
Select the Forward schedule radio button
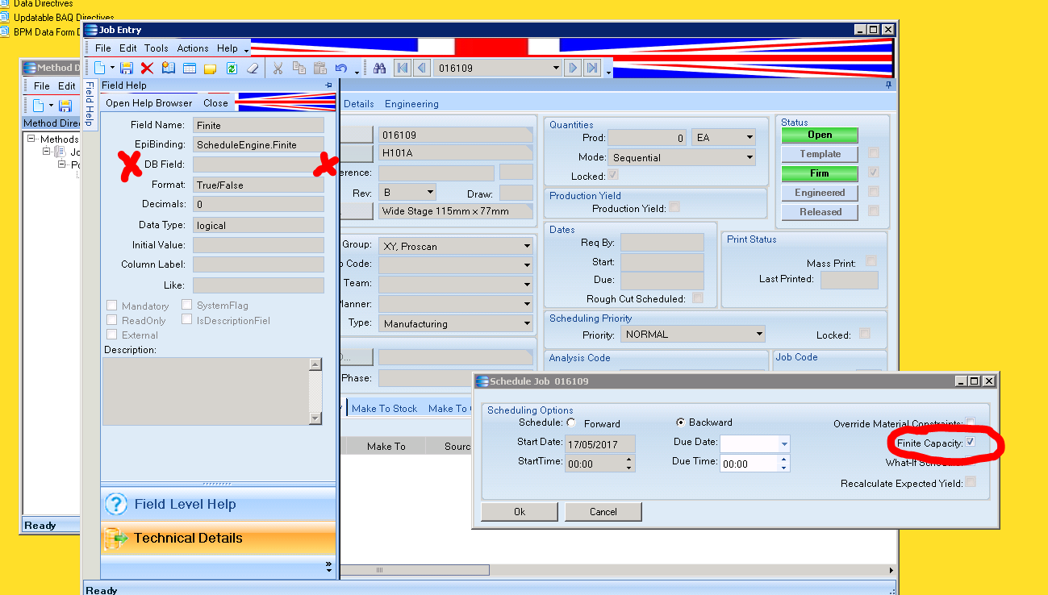point(571,422)
